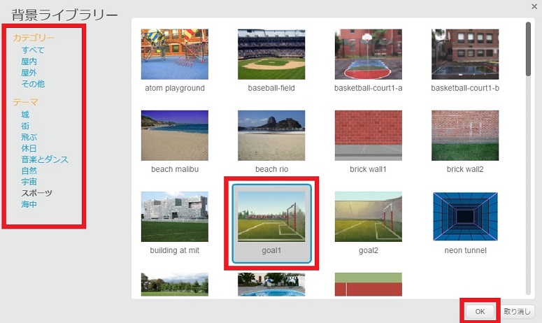
Task: Select the 屋内 category
Action: [x=29, y=62]
